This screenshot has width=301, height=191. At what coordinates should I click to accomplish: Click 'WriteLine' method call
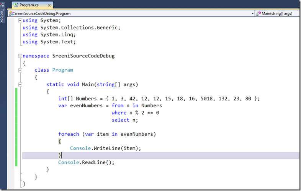pos(107,148)
